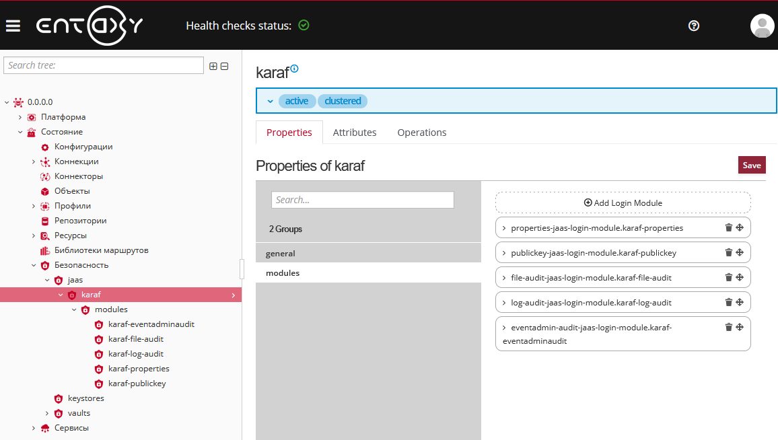Click the info icon beside karaf title
Screen dimensions: 778x440
point(294,69)
